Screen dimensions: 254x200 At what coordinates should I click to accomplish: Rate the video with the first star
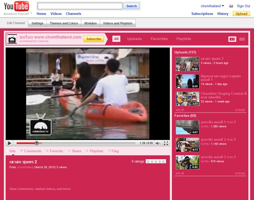(x=148, y=162)
